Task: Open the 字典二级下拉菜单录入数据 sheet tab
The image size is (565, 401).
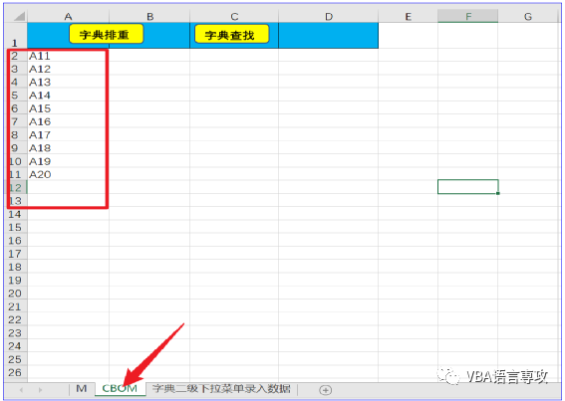Action: (x=221, y=389)
